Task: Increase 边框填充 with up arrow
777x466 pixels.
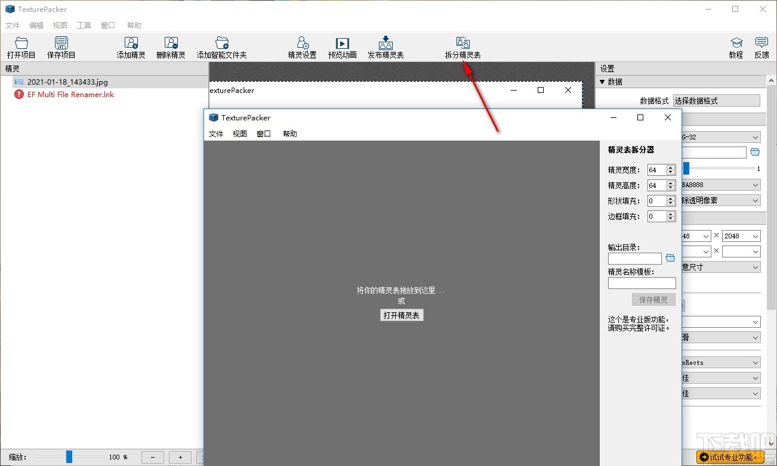Action: click(671, 213)
